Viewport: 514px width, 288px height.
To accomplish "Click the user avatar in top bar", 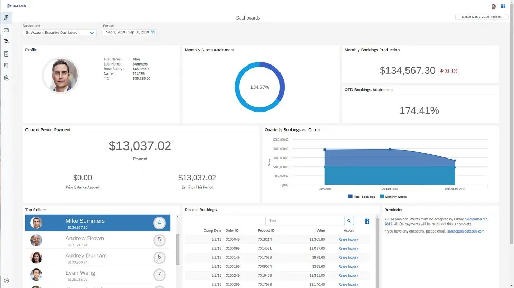I will click(493, 6).
